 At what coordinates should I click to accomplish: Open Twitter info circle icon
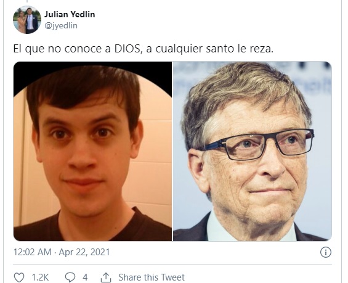(x=326, y=252)
